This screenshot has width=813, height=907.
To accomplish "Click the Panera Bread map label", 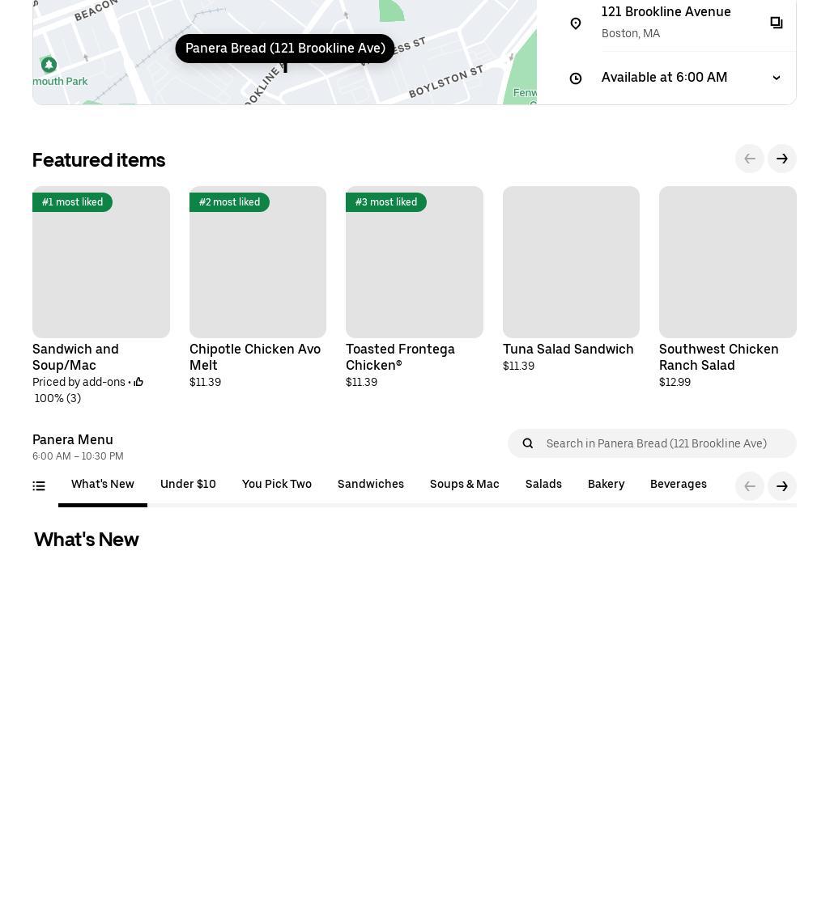I will point(285,48).
